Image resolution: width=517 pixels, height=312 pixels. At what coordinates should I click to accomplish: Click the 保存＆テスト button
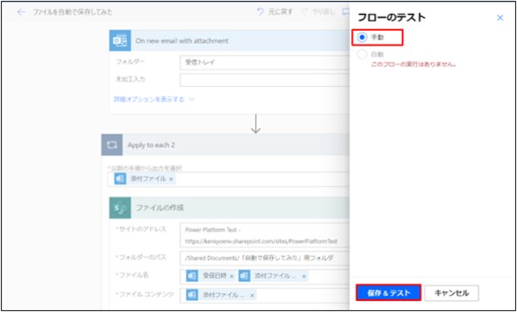[389, 293]
